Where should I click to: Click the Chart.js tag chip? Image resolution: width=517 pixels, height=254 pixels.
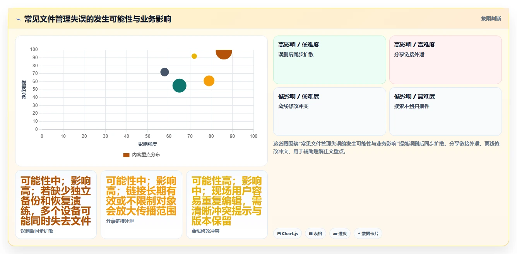pos(288,234)
